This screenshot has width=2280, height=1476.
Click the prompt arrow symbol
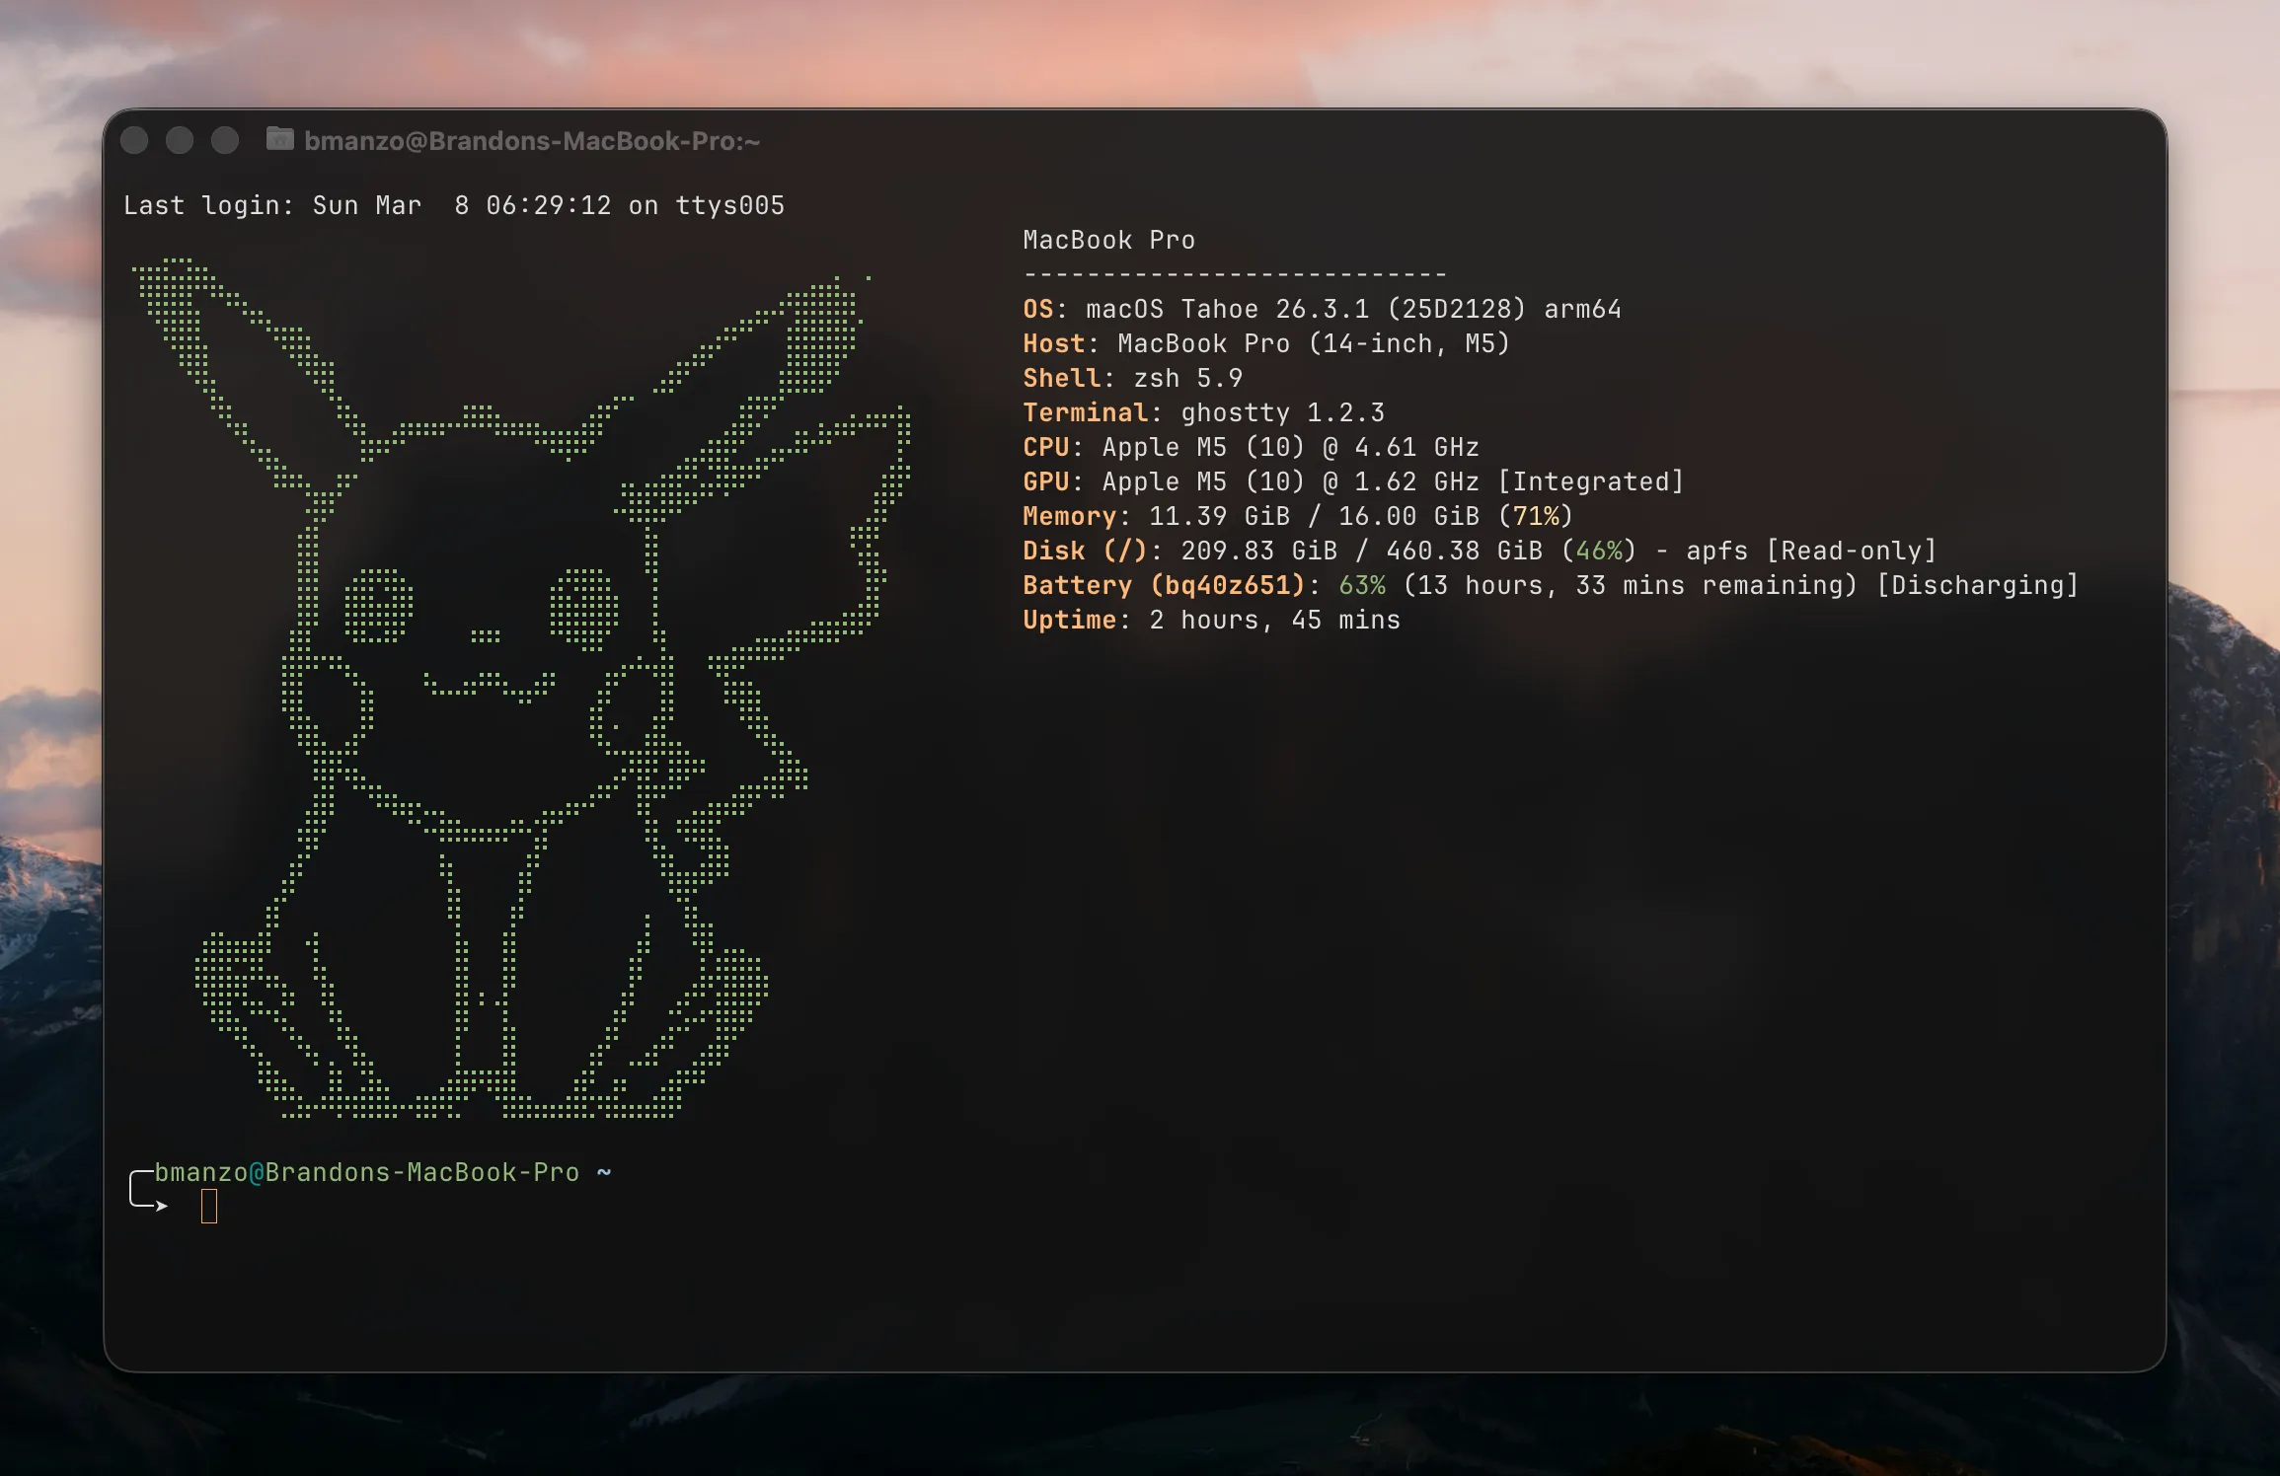tap(160, 1205)
